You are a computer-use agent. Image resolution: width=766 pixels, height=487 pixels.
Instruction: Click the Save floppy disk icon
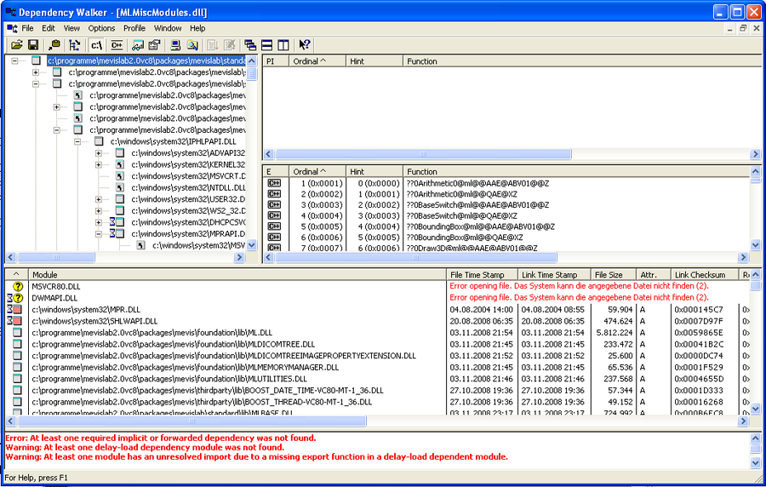(32, 45)
